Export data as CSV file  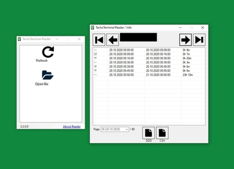click(x=162, y=133)
